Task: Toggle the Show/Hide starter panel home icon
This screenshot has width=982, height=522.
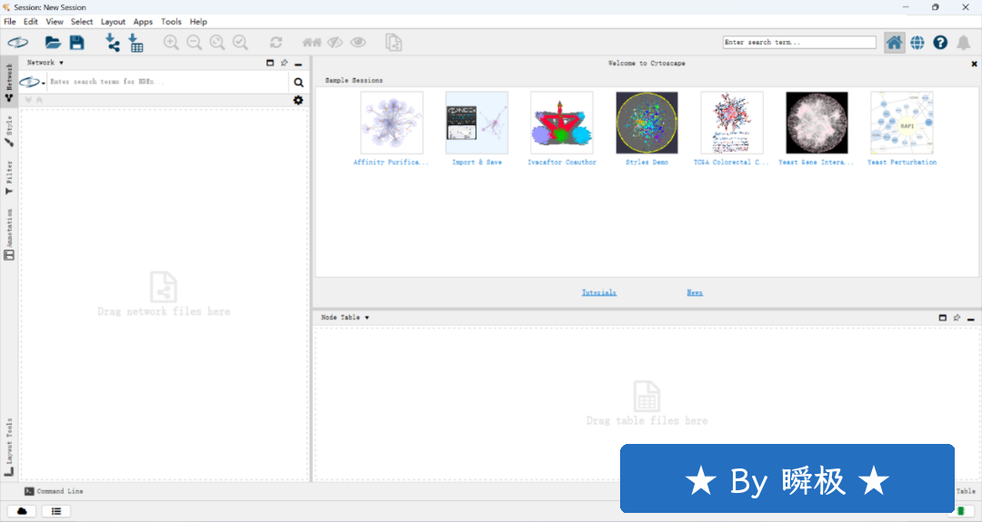Action: pos(894,43)
